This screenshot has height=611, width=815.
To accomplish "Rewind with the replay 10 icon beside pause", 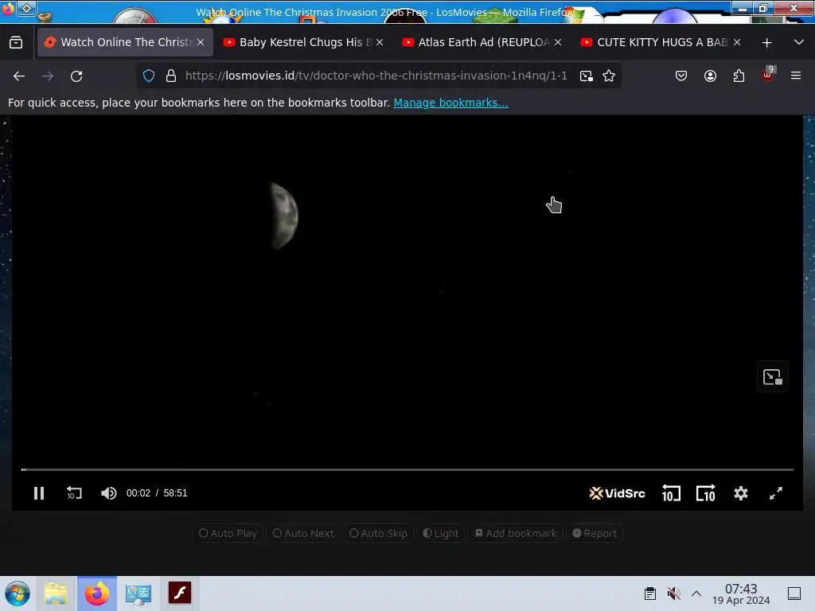I will click(74, 493).
